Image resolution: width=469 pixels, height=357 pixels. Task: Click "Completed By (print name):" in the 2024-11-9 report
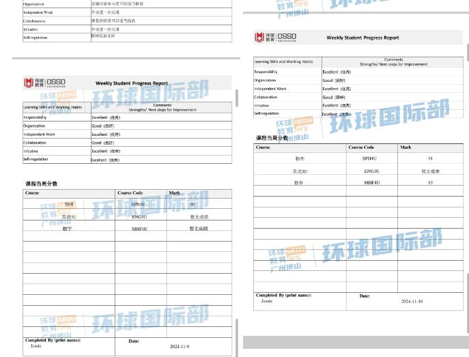coord(53,340)
